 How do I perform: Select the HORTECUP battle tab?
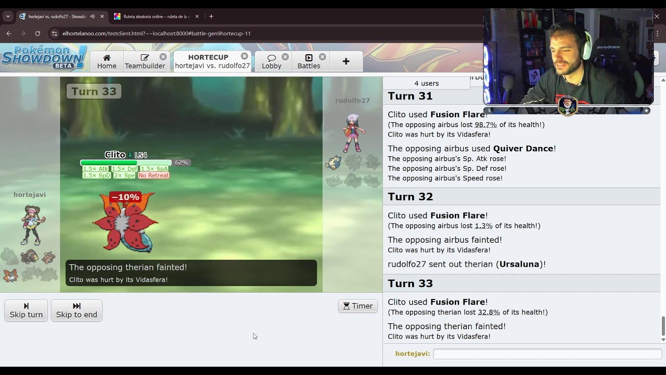coord(212,61)
